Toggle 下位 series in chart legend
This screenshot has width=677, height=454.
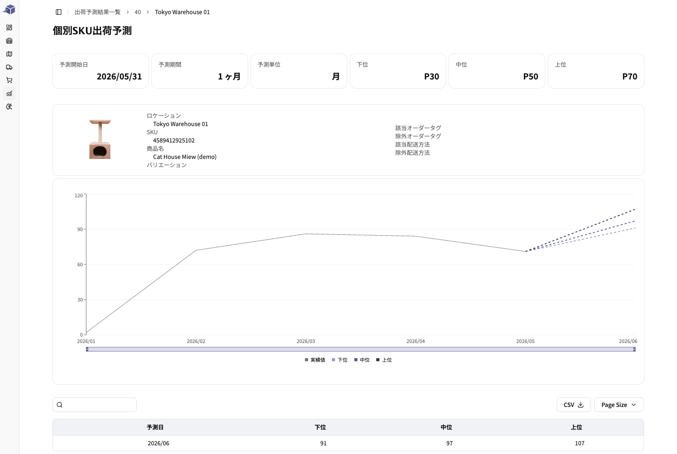(x=340, y=360)
